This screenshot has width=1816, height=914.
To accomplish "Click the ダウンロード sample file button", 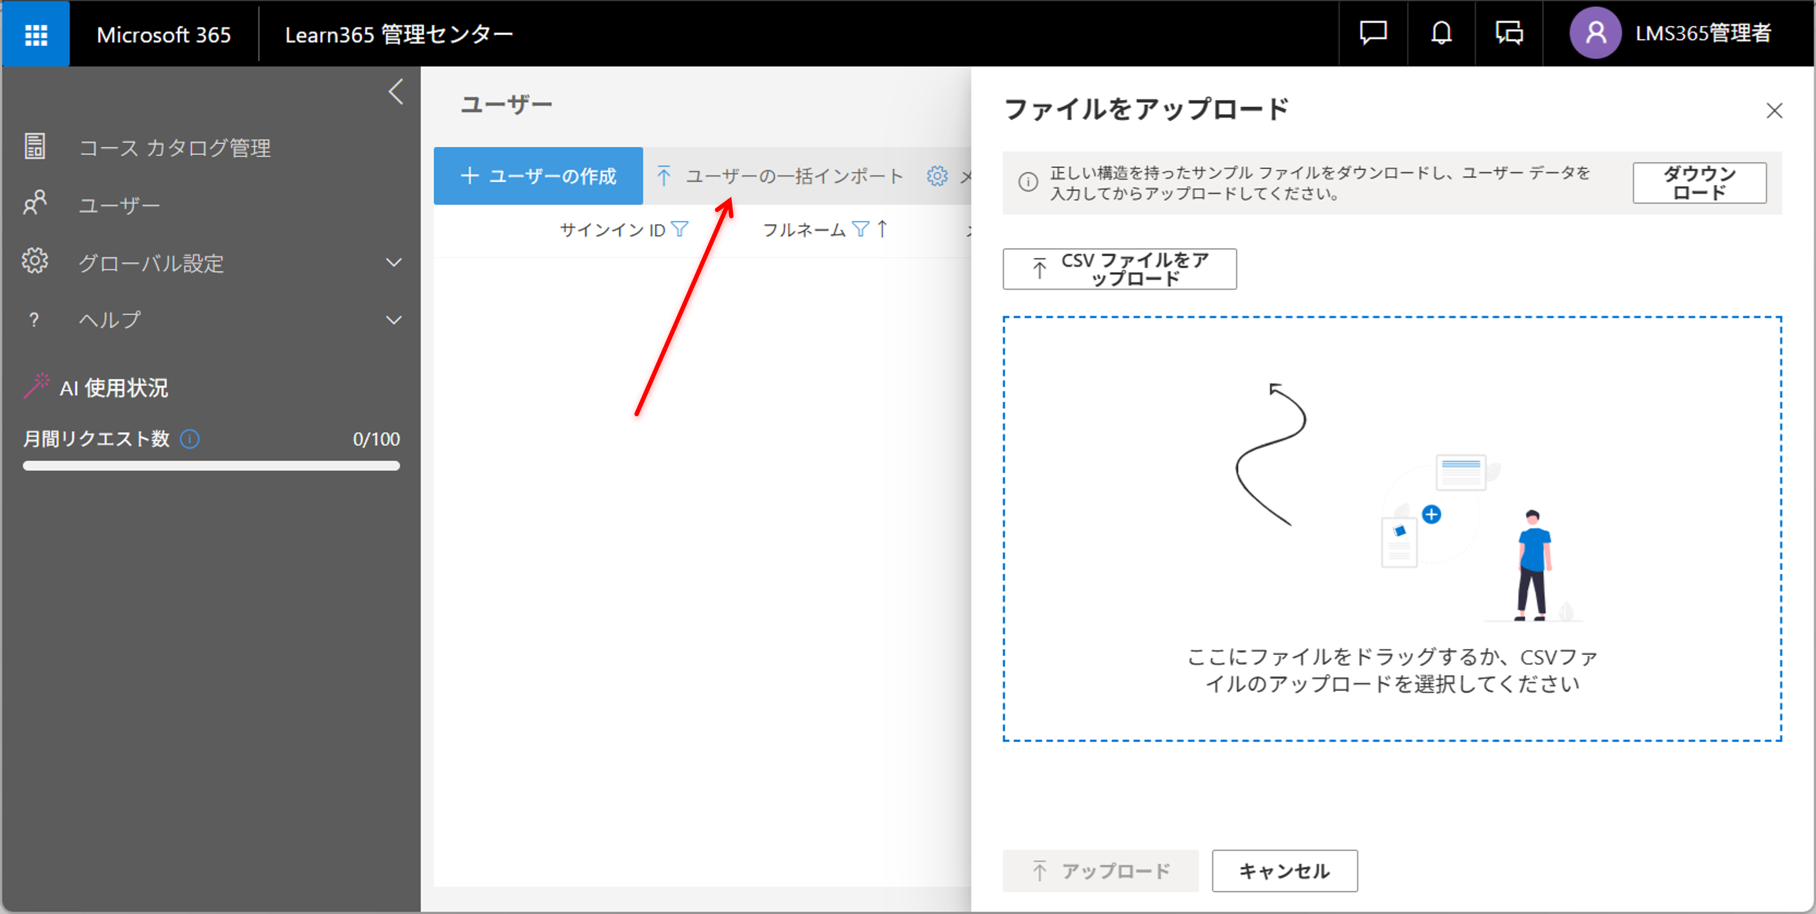I will tap(1699, 182).
